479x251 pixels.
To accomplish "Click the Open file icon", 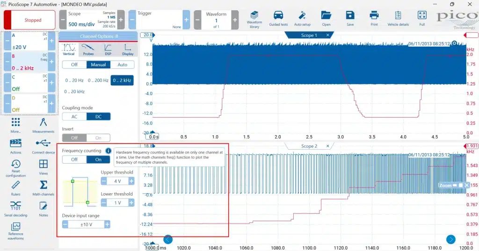I will click(x=326, y=19).
